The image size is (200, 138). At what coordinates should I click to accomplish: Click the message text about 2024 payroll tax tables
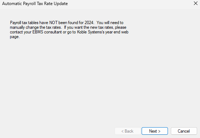[x=69, y=29]
